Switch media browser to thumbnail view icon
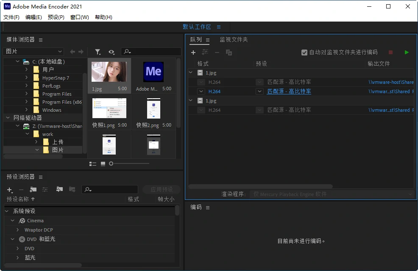 [103, 163]
